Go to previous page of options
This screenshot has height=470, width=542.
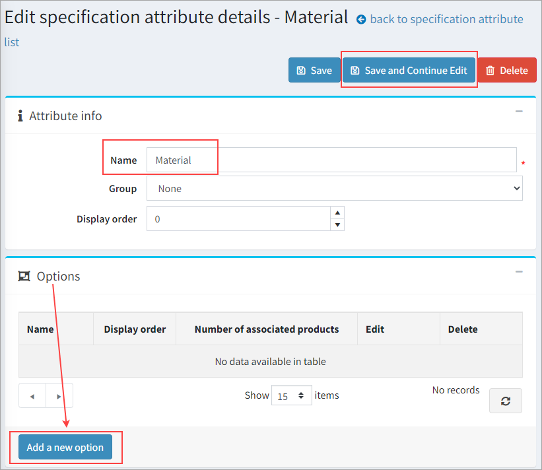click(x=32, y=396)
